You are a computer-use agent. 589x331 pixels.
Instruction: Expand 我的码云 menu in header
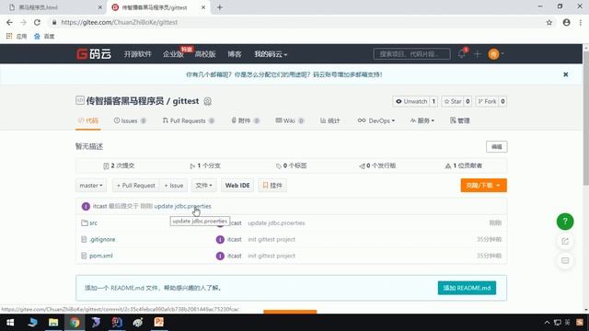click(x=271, y=54)
